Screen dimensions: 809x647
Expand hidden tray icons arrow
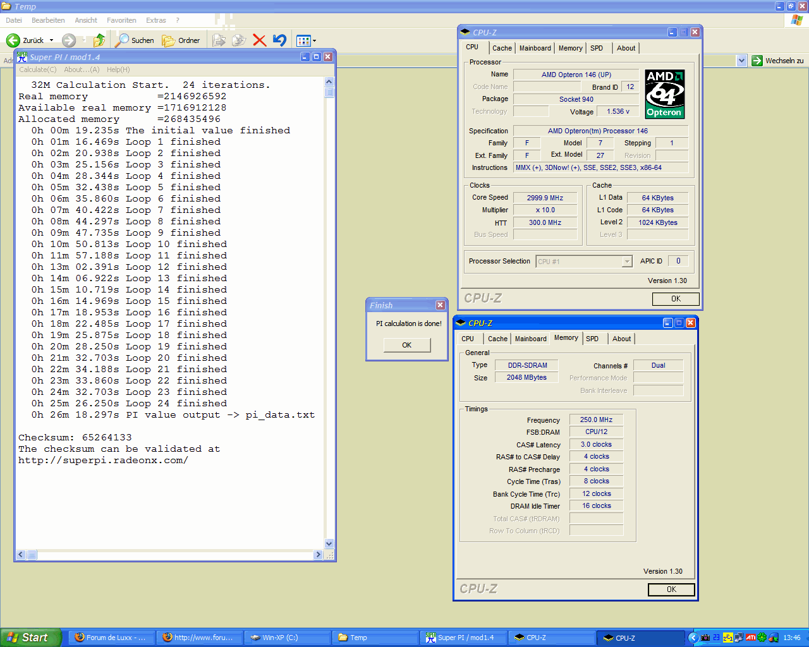(693, 638)
